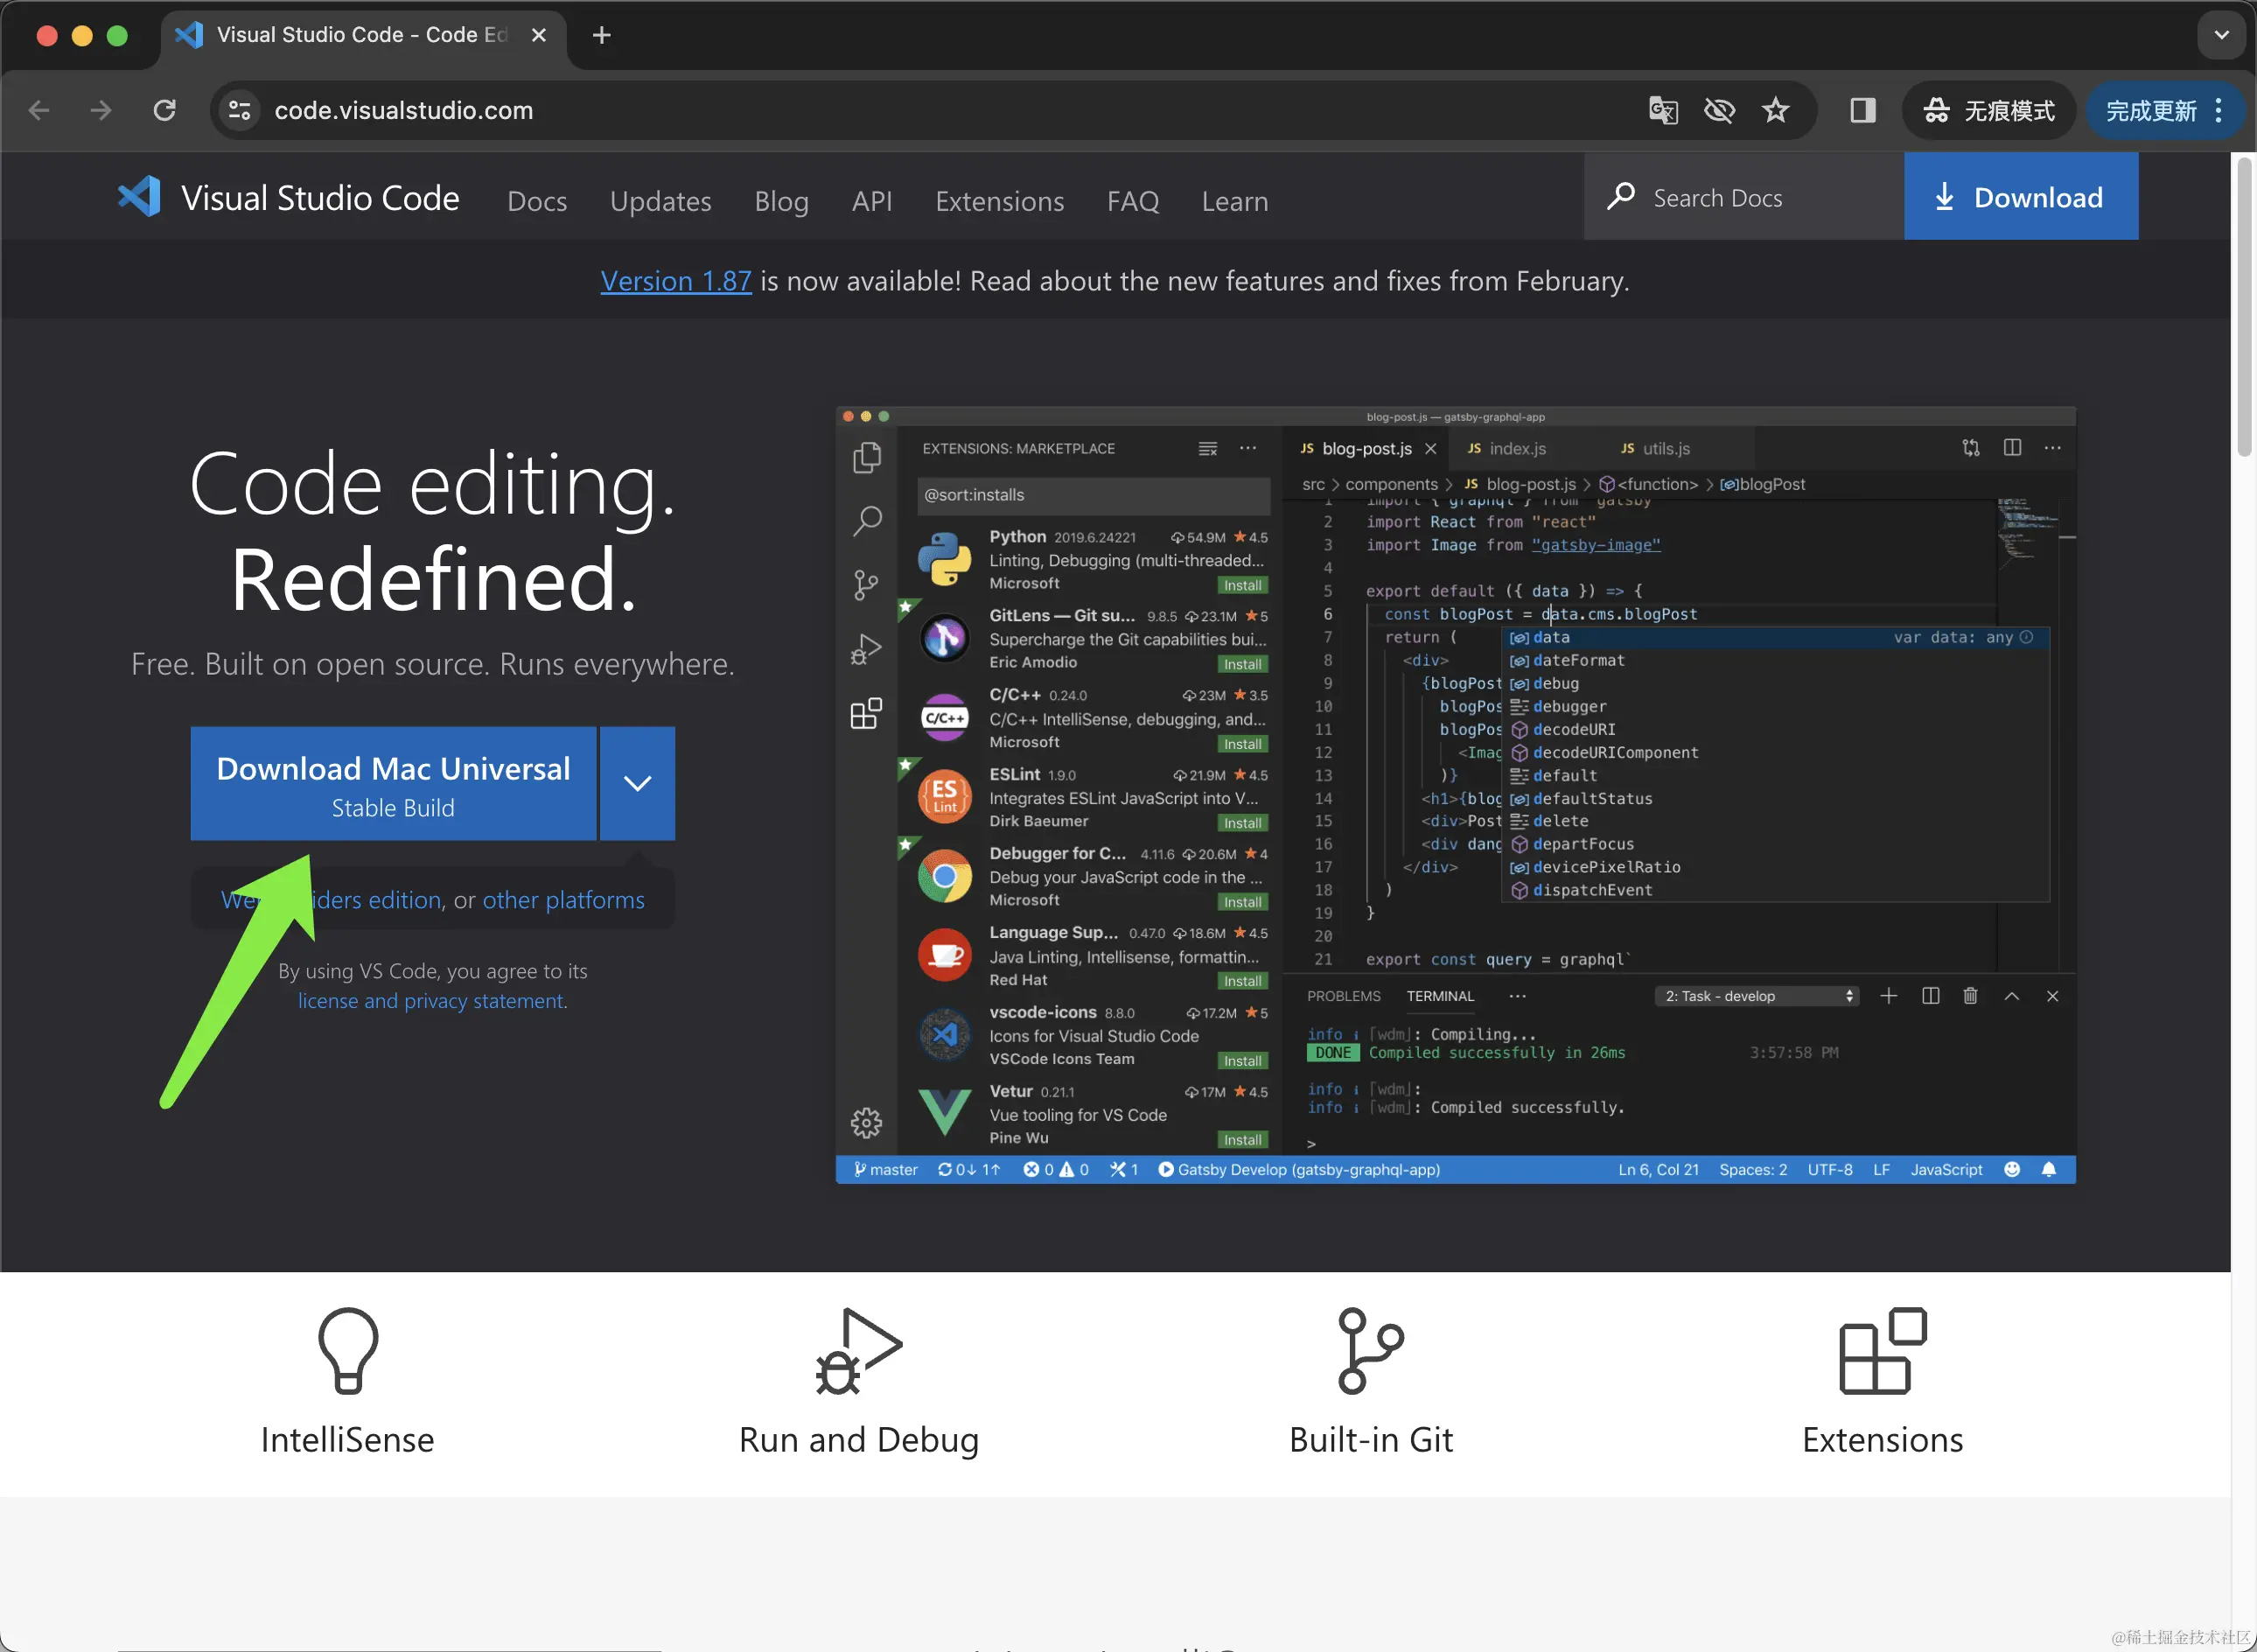Open the Docs menu item
Viewport: 2257px width, 1652px height.
pos(537,201)
